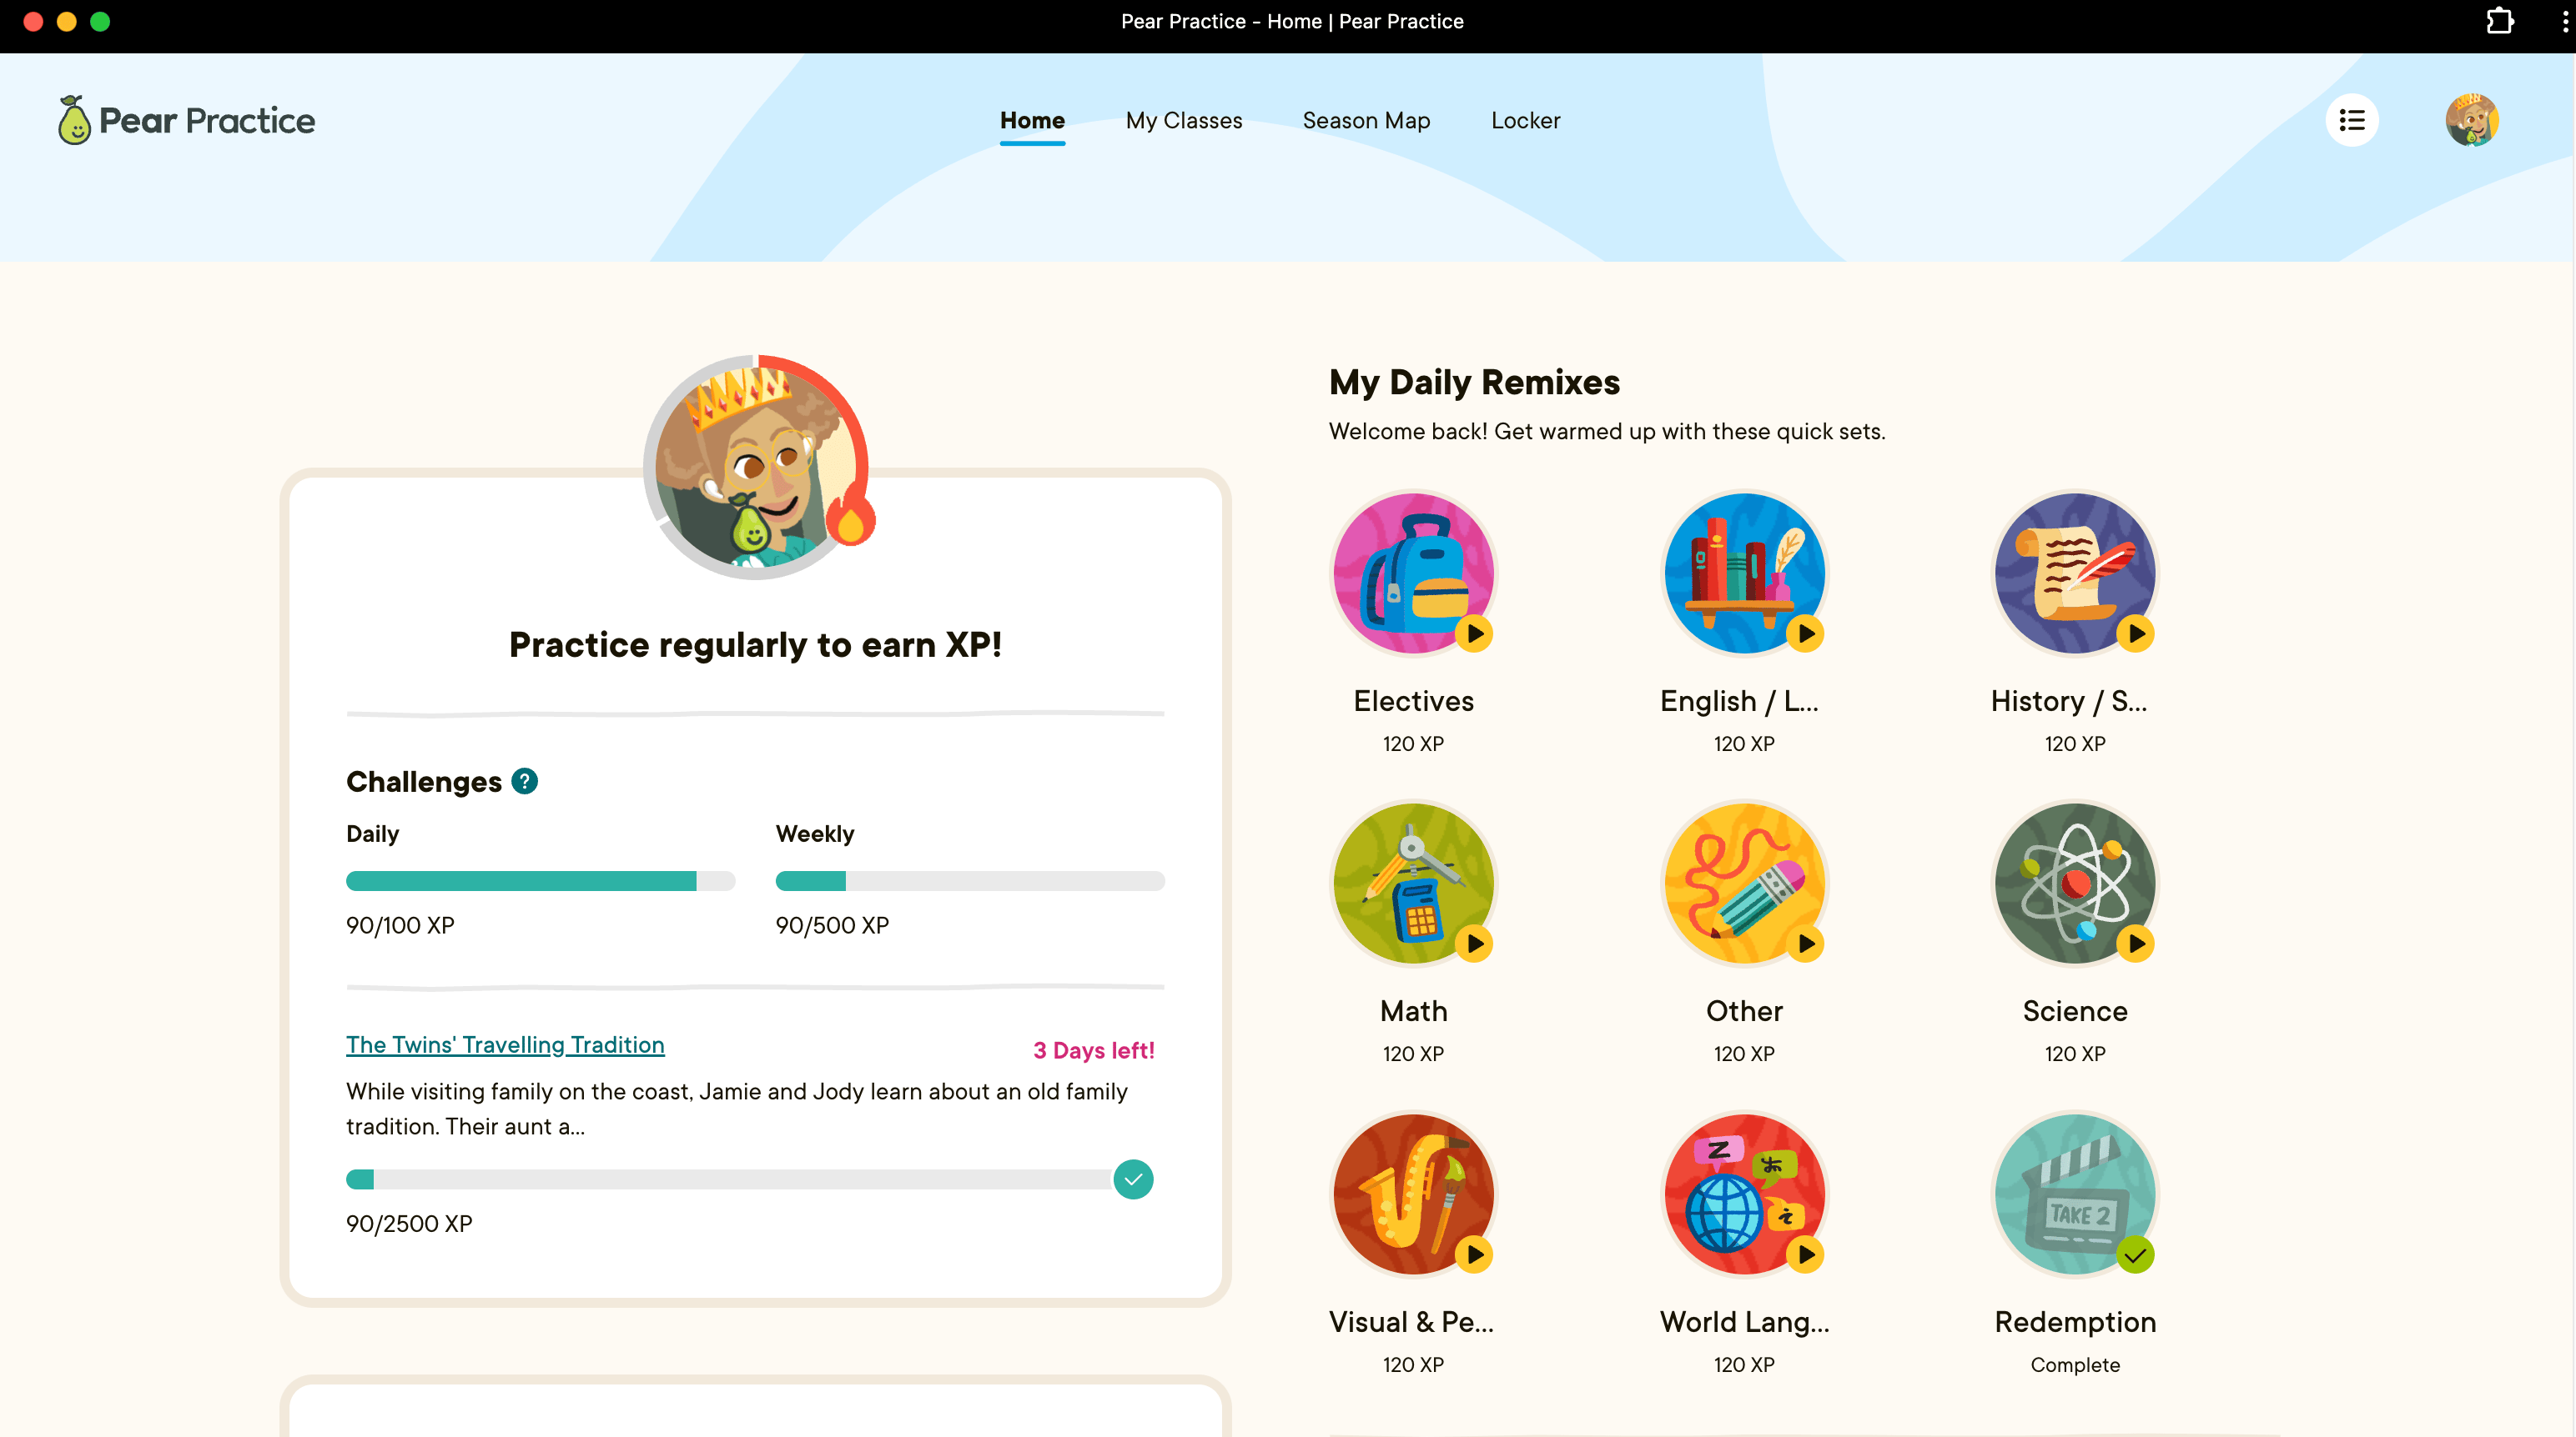Image resolution: width=2576 pixels, height=1437 pixels.
Task: Click the Math label
Action: pos(1413,1011)
